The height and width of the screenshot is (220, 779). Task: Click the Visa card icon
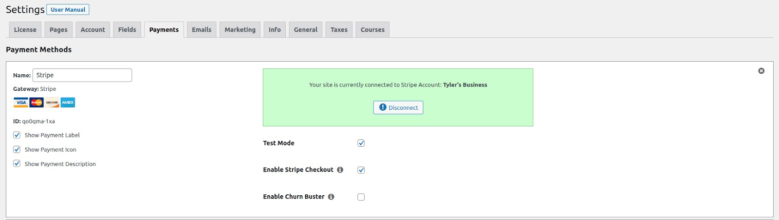pos(20,102)
